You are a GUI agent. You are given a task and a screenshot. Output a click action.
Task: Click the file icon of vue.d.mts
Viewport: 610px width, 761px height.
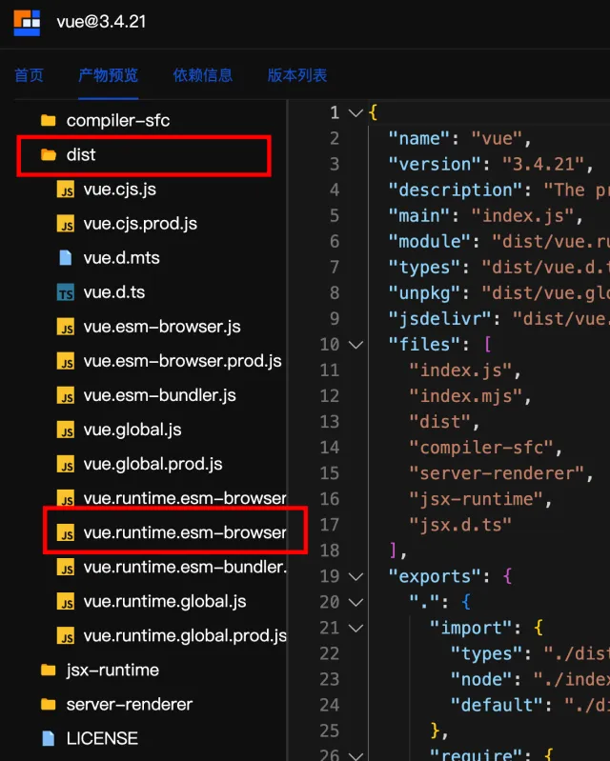pyautogui.click(x=65, y=258)
